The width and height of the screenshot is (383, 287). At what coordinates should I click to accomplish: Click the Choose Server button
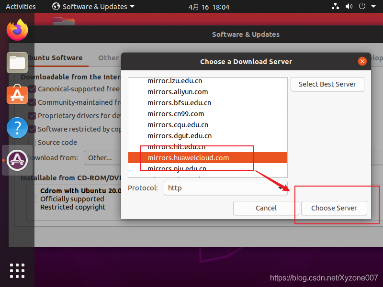334,208
